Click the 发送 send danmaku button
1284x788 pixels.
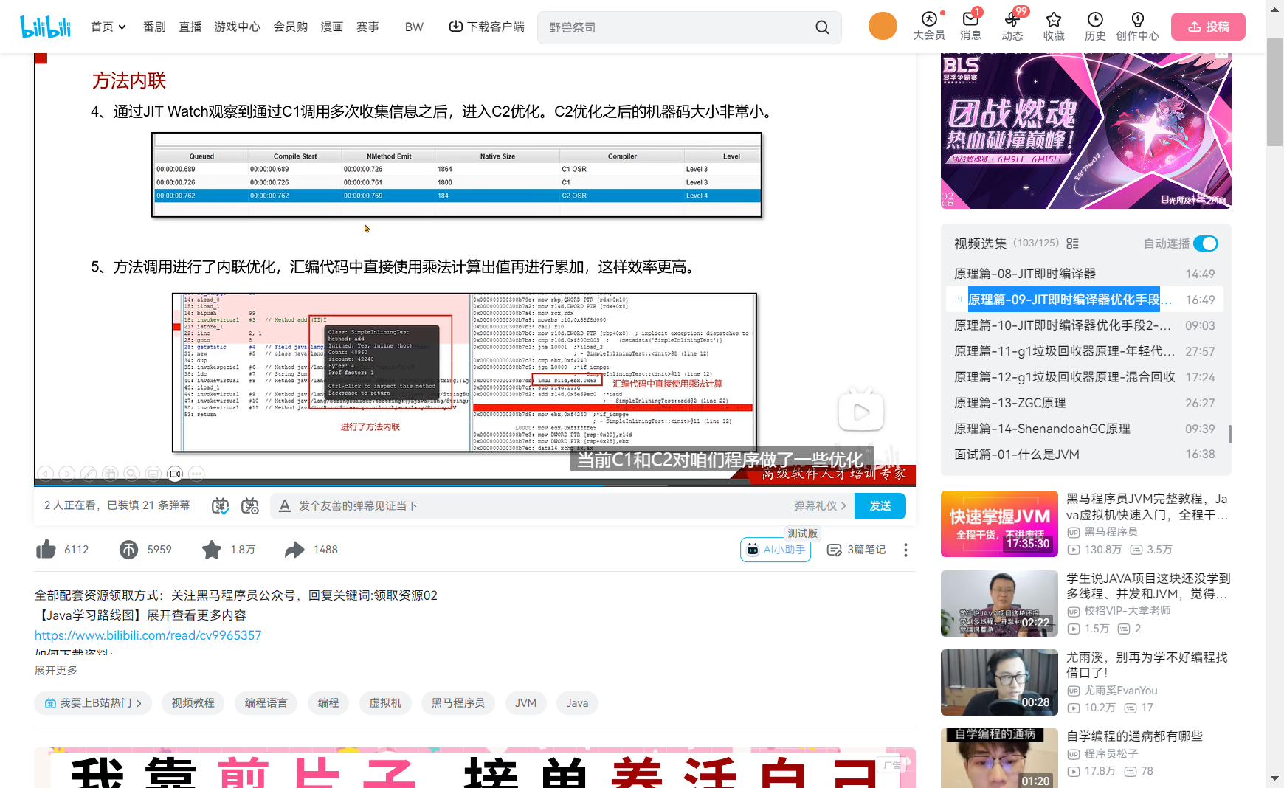click(x=880, y=506)
